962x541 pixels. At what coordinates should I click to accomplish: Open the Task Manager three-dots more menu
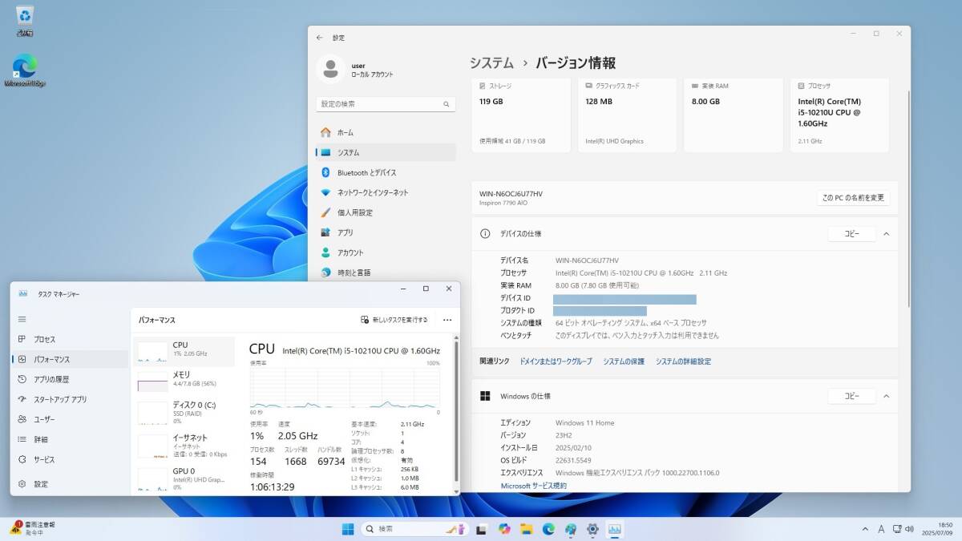pyautogui.click(x=447, y=320)
